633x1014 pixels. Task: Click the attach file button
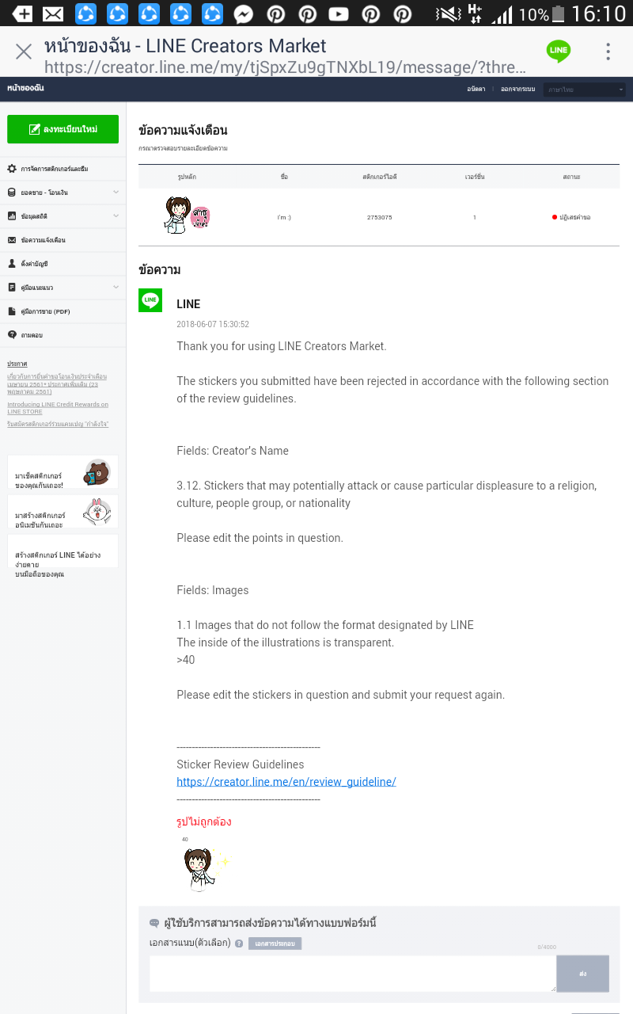(275, 943)
